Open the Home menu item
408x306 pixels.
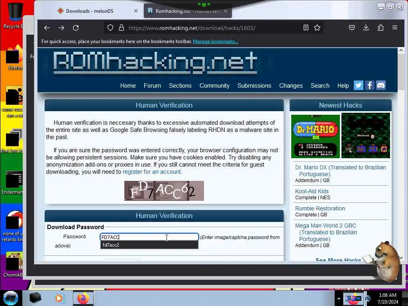point(128,86)
